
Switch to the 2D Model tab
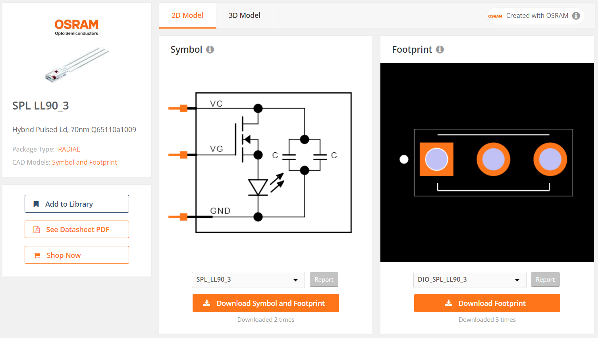[x=187, y=15]
